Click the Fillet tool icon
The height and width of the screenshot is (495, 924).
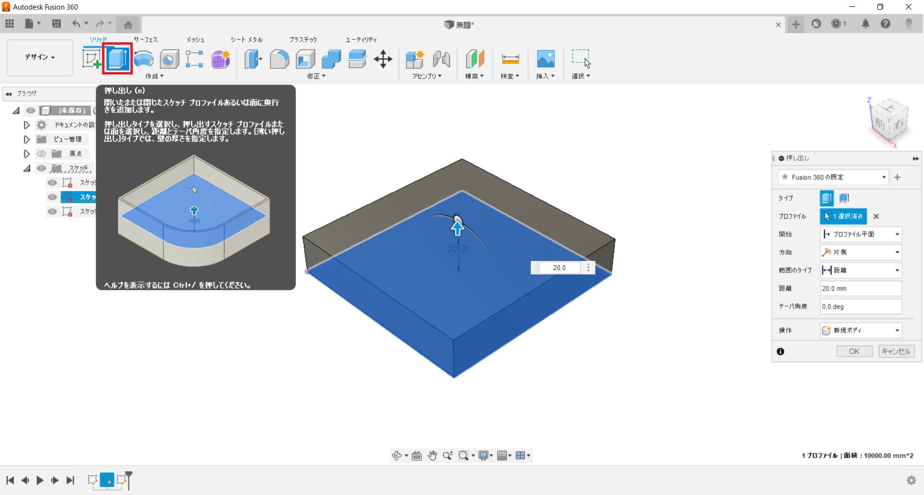pos(279,59)
